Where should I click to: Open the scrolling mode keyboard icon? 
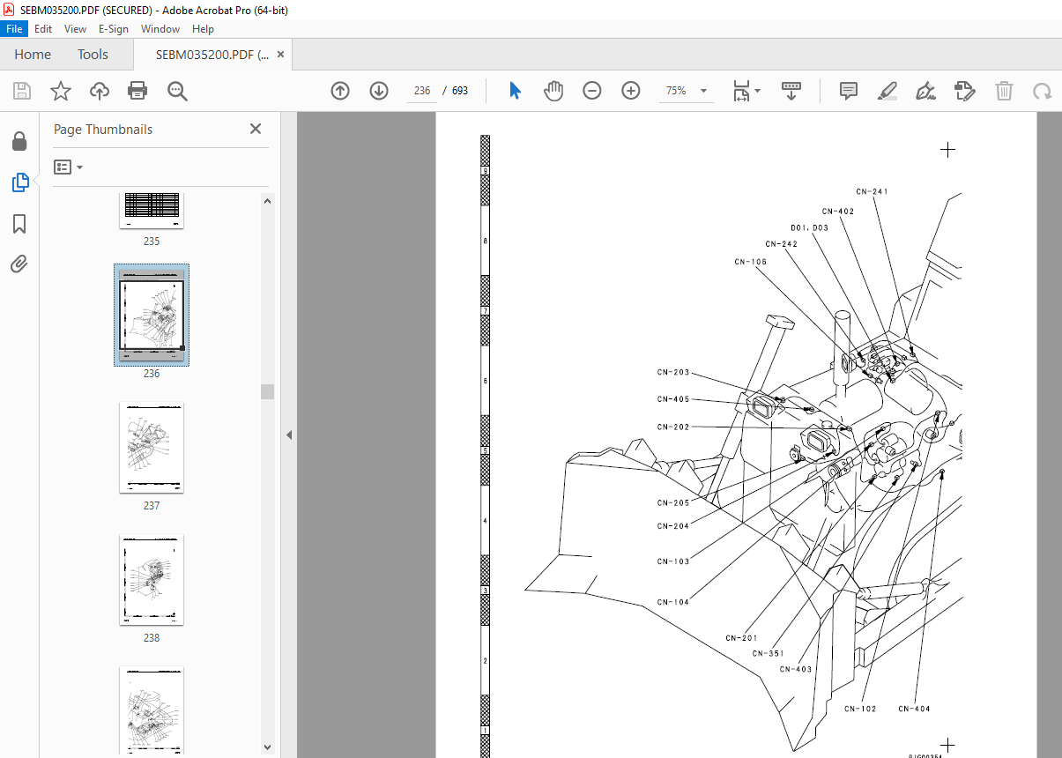(791, 91)
